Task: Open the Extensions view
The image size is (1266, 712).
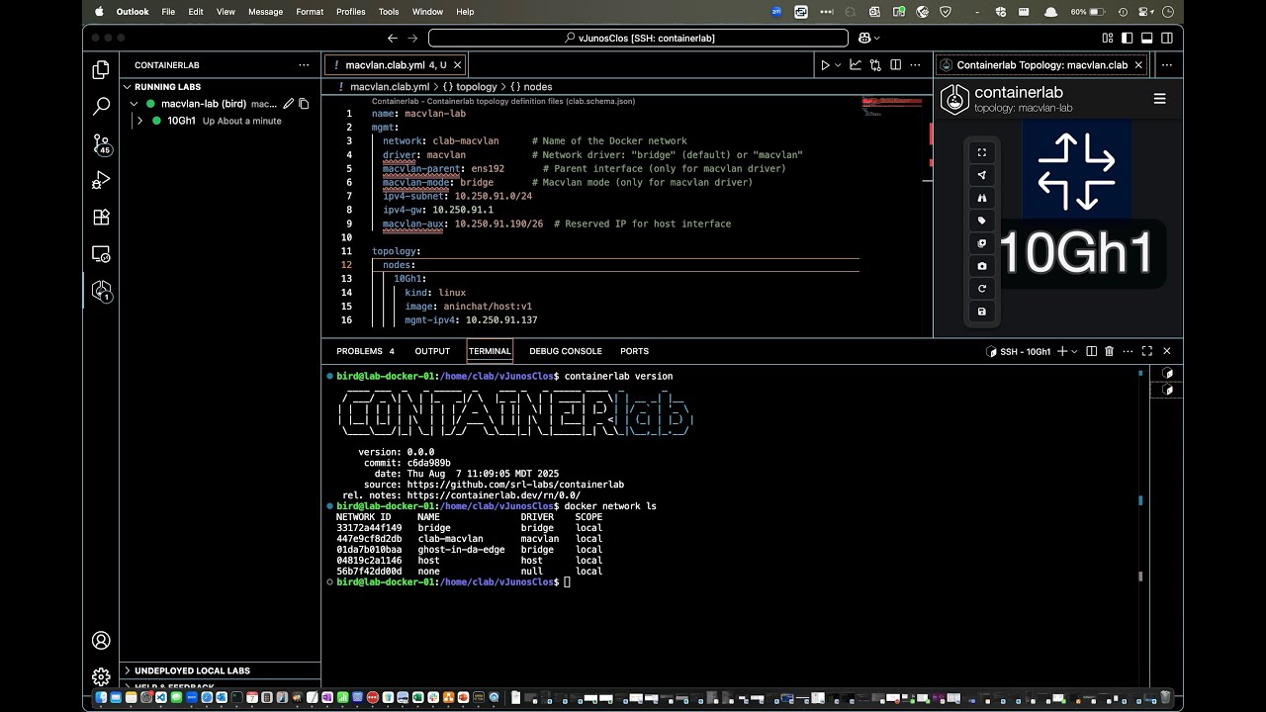Action: (x=101, y=218)
